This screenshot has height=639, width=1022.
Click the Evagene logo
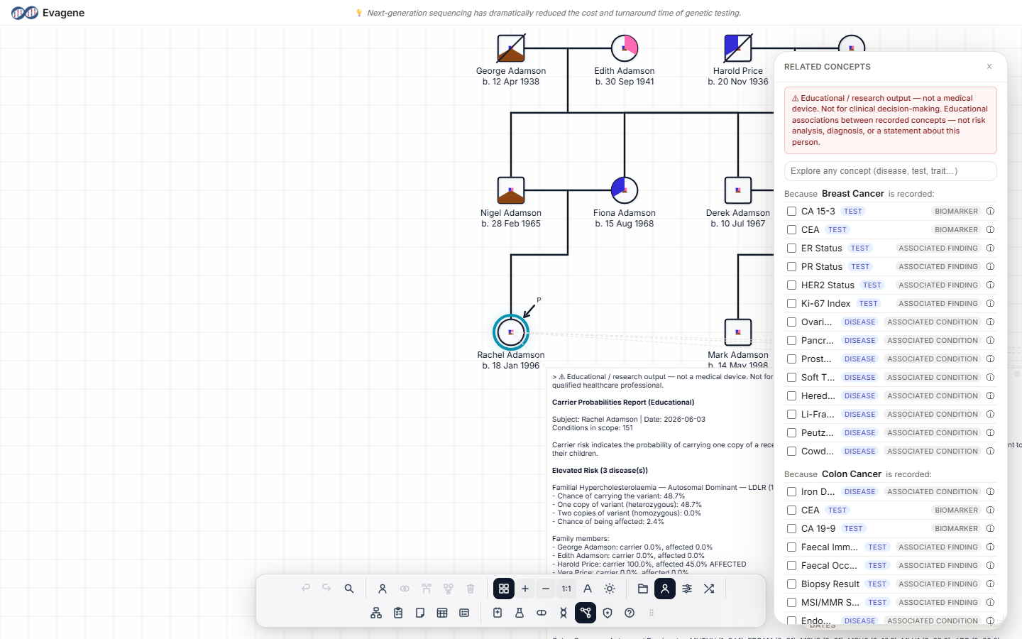click(48, 13)
